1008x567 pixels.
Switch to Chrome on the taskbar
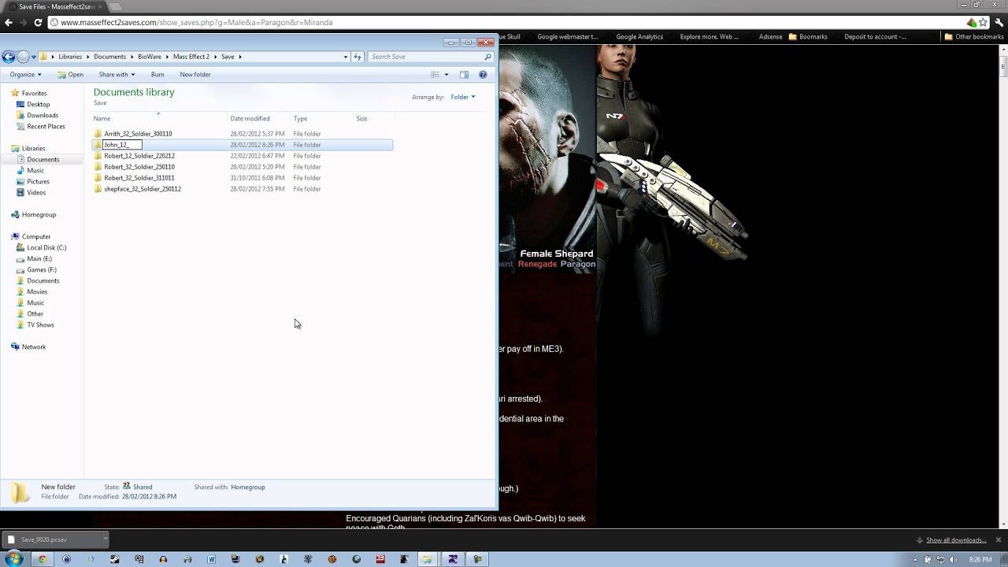click(43, 559)
